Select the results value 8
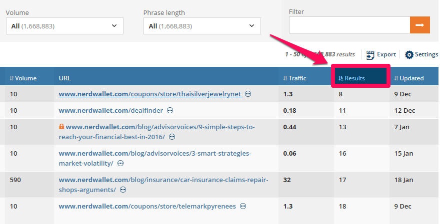The height and width of the screenshot is (224, 443). tap(340, 94)
